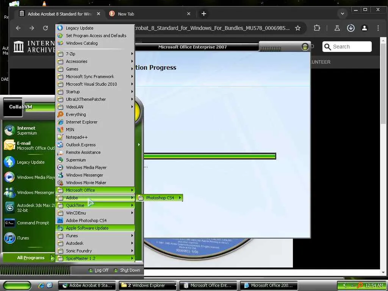This screenshot has width=388, height=291.
Task: Click the Internet Archive search box
Action: (347, 47)
